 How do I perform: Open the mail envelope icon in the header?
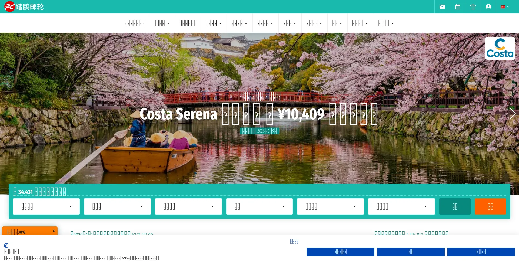click(x=442, y=7)
